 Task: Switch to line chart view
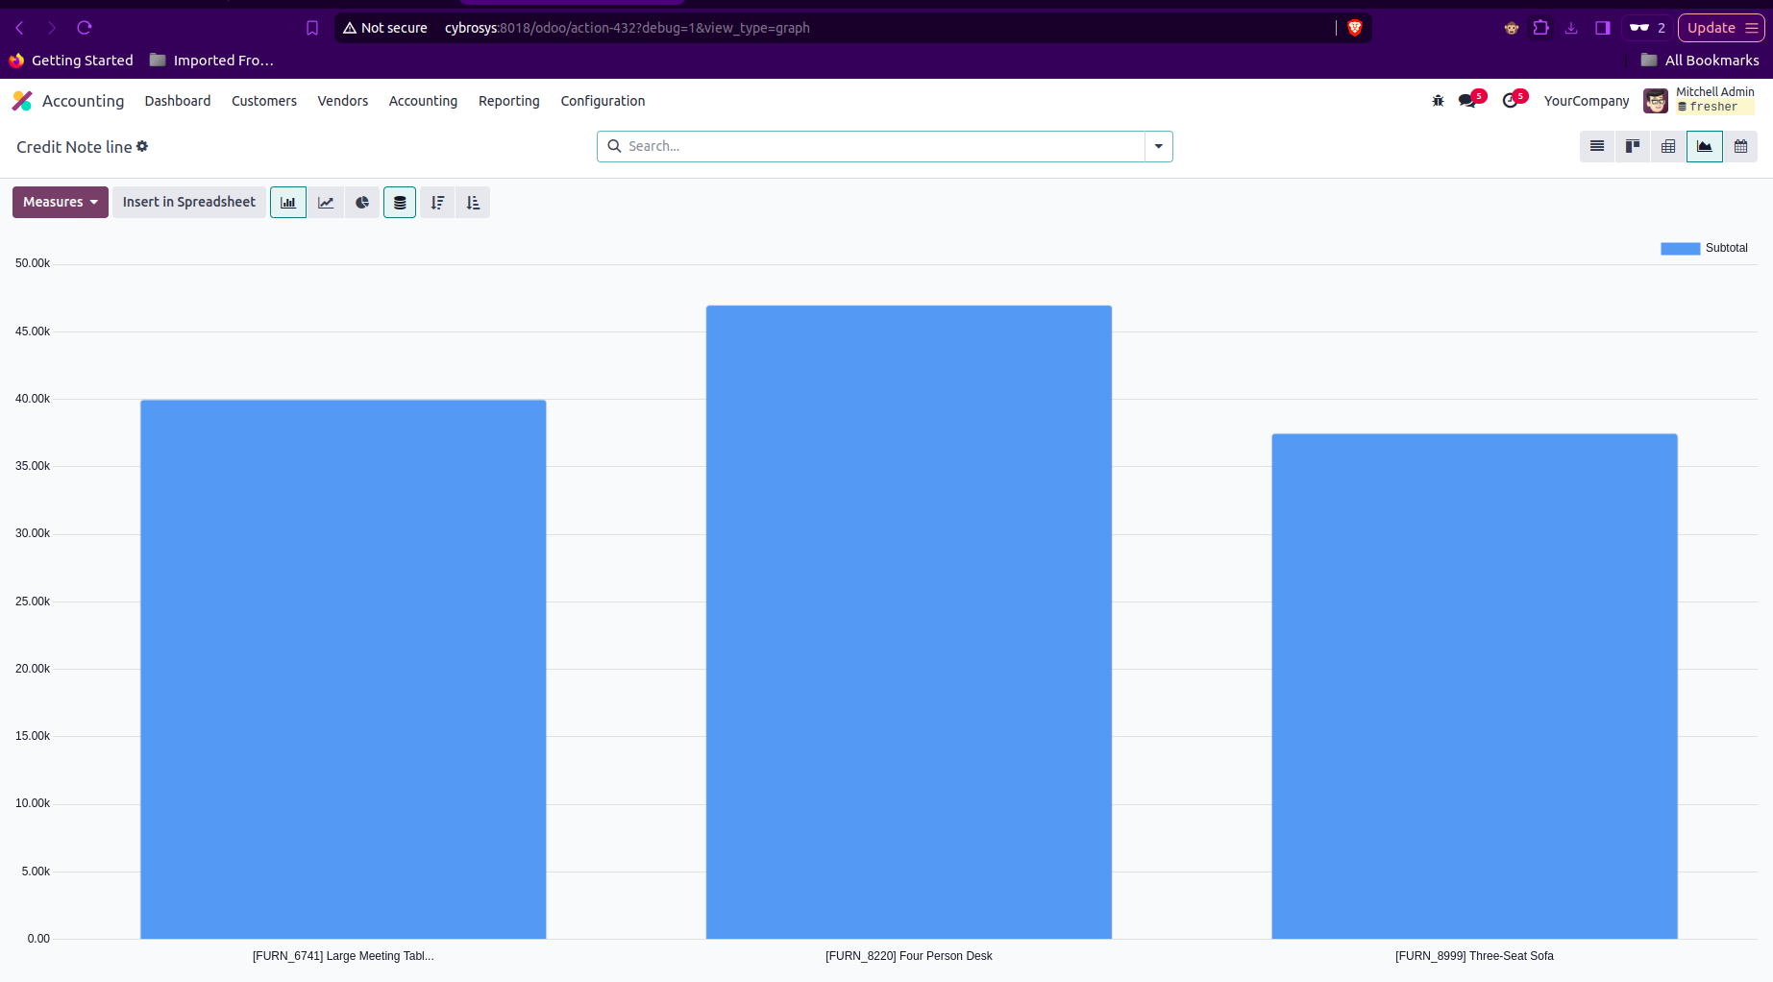326,203
